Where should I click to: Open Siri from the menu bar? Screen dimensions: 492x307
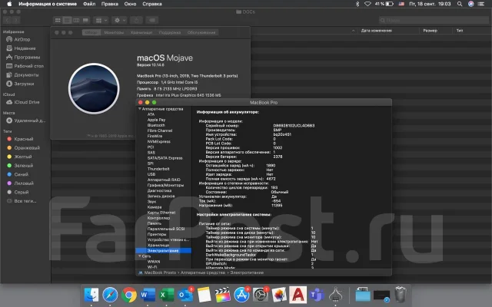[x=470, y=4]
